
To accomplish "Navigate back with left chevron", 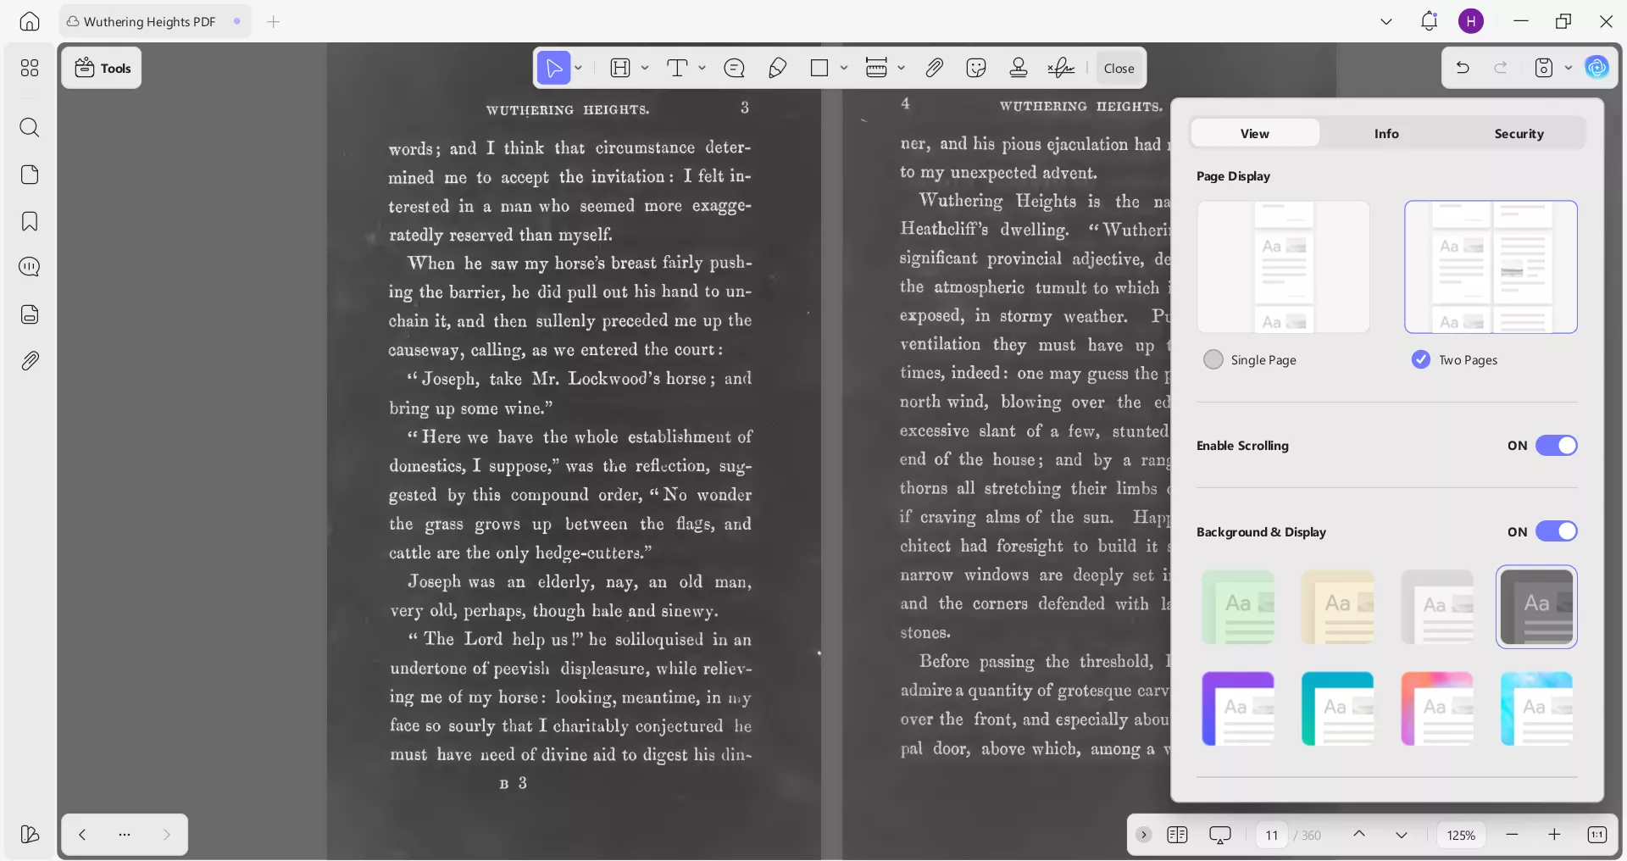I will pyautogui.click(x=82, y=835).
